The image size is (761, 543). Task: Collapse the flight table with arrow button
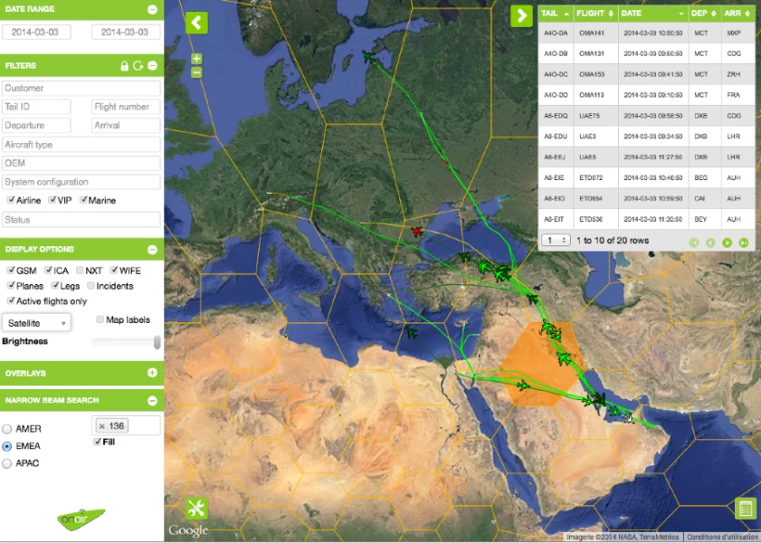tap(521, 15)
